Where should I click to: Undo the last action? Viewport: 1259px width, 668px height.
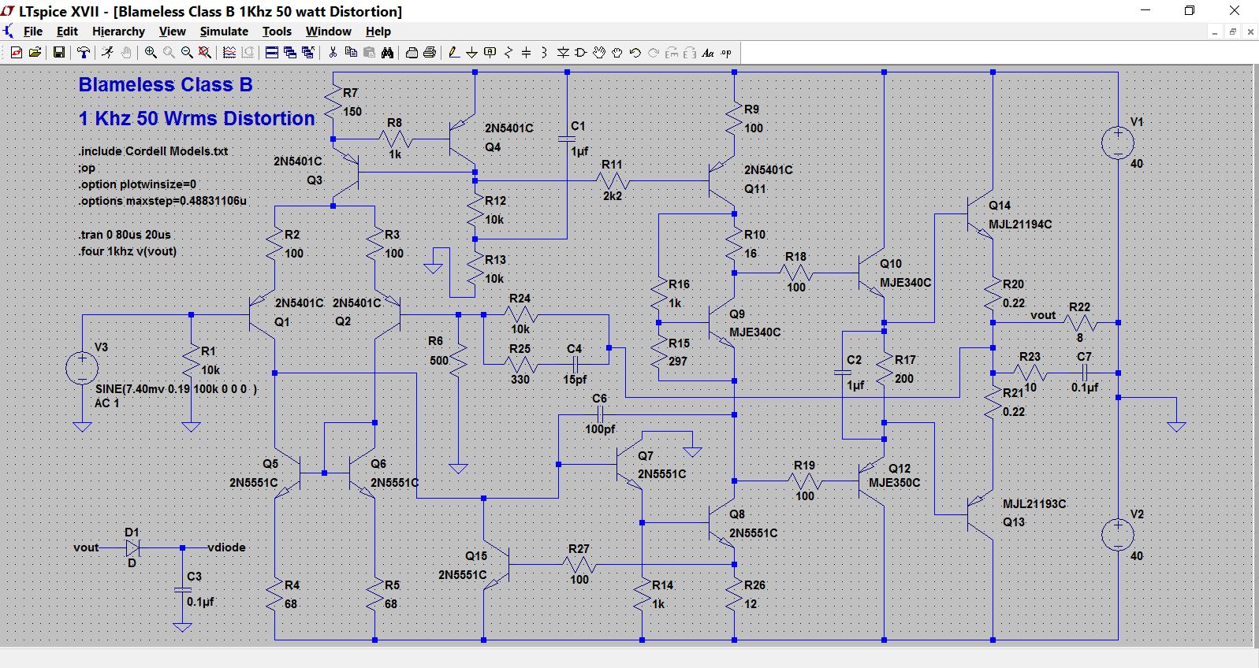(x=635, y=53)
